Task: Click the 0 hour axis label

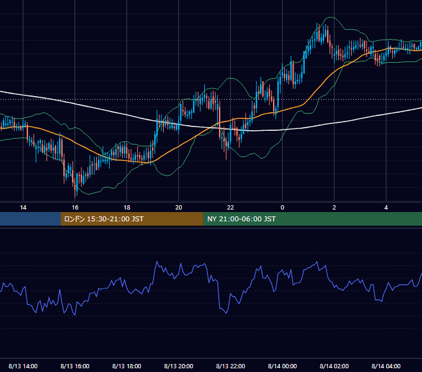Action: point(282,208)
